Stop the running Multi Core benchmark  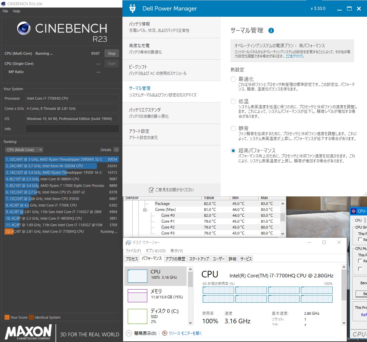pyautogui.click(x=112, y=53)
